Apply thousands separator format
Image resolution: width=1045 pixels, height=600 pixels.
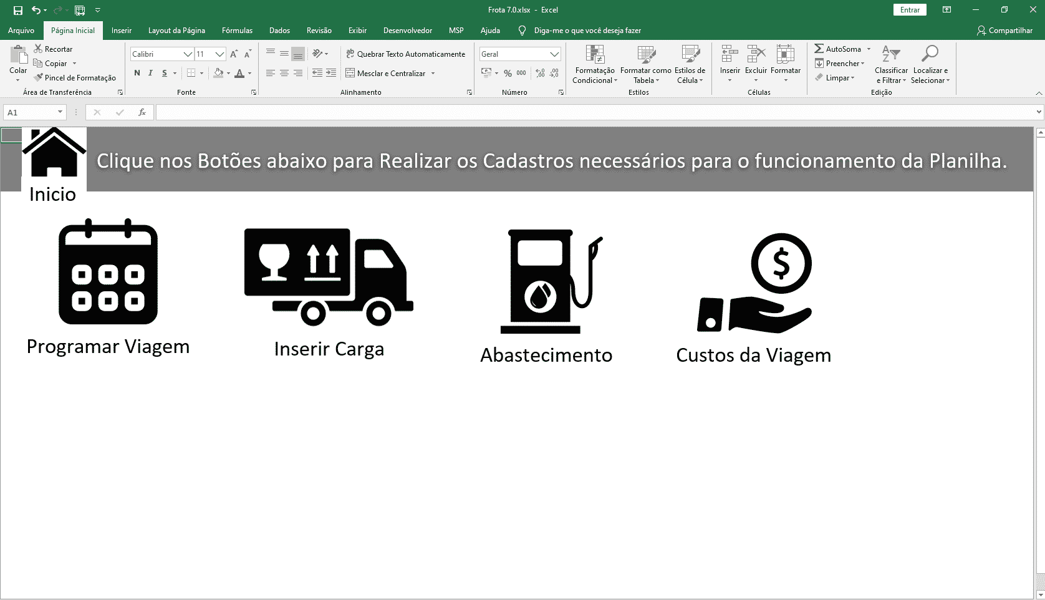[521, 73]
